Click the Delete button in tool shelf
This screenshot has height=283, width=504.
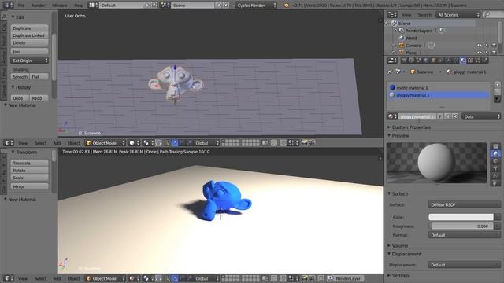30,42
